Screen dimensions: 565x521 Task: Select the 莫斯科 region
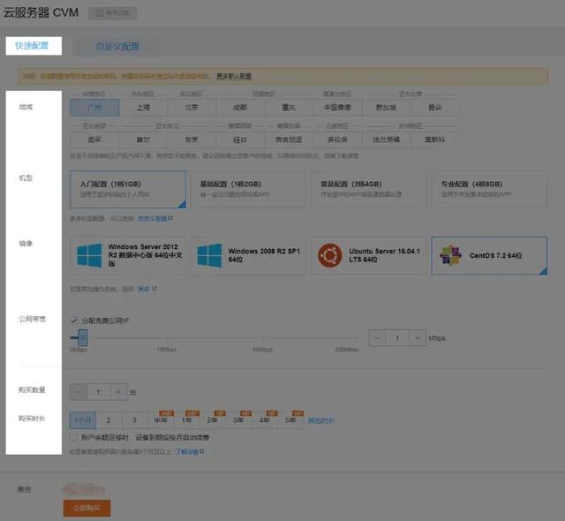[x=435, y=140]
